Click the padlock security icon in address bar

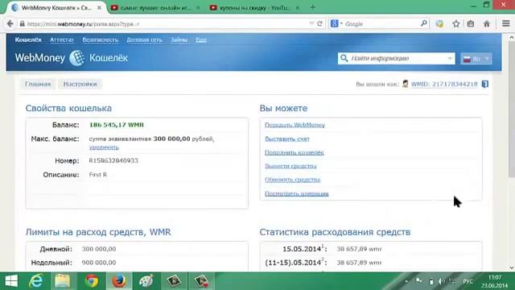click(x=22, y=23)
